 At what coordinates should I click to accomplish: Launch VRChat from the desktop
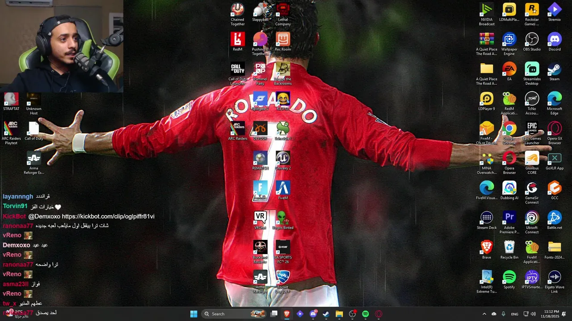[260, 220]
